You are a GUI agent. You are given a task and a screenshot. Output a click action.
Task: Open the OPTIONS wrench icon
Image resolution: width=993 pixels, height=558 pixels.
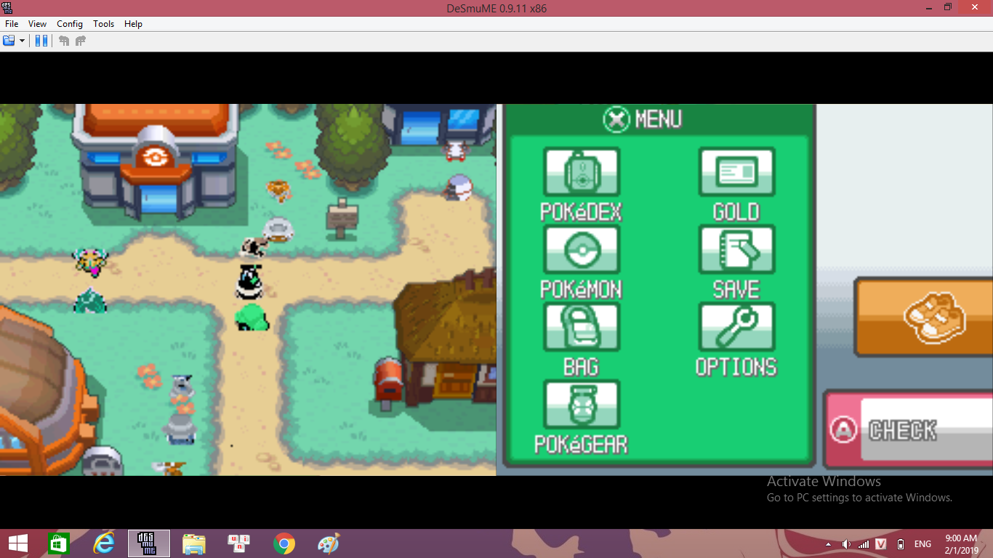point(736,327)
